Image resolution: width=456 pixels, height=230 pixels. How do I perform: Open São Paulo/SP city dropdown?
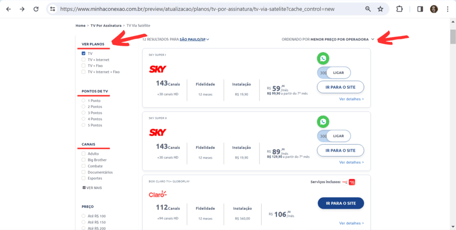[x=195, y=39]
